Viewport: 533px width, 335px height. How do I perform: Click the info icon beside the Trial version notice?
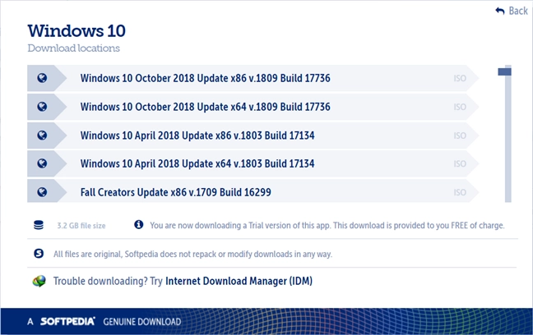point(139,224)
